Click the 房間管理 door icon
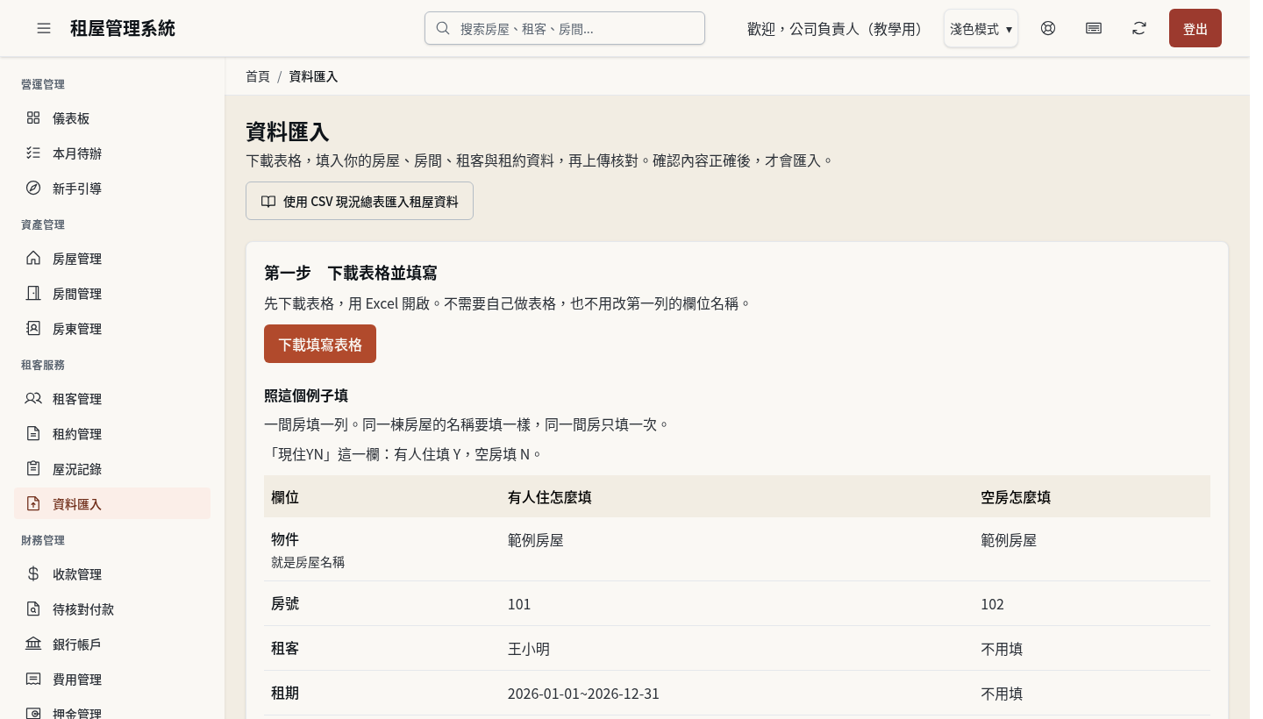This screenshot has width=1263, height=719. [33, 293]
